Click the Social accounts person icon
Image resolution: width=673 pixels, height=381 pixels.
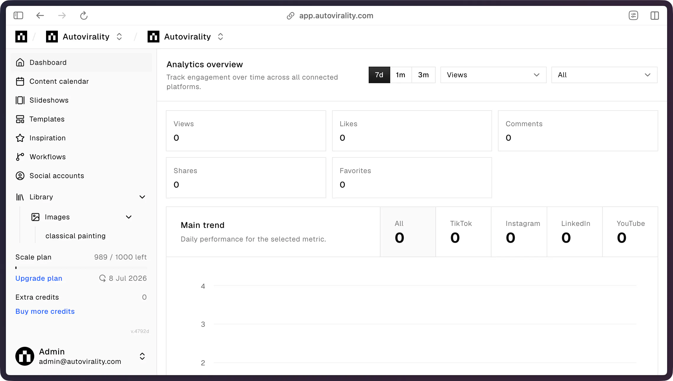(x=20, y=176)
